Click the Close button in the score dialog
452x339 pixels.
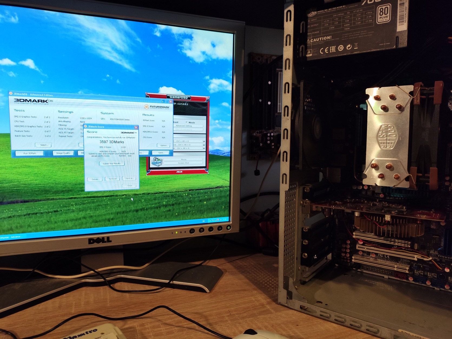point(130,186)
